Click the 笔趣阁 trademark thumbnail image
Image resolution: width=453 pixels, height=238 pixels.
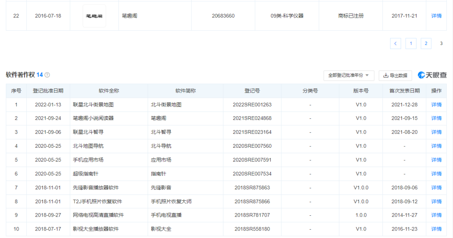click(x=94, y=16)
